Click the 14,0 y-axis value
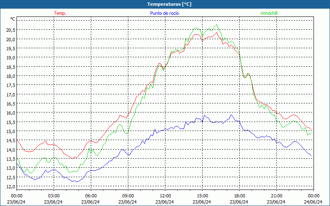Image resolution: width=330 pixels, height=206 pixels. coord(11,150)
